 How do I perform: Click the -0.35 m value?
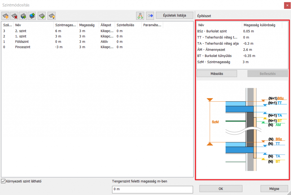[x=249, y=56]
